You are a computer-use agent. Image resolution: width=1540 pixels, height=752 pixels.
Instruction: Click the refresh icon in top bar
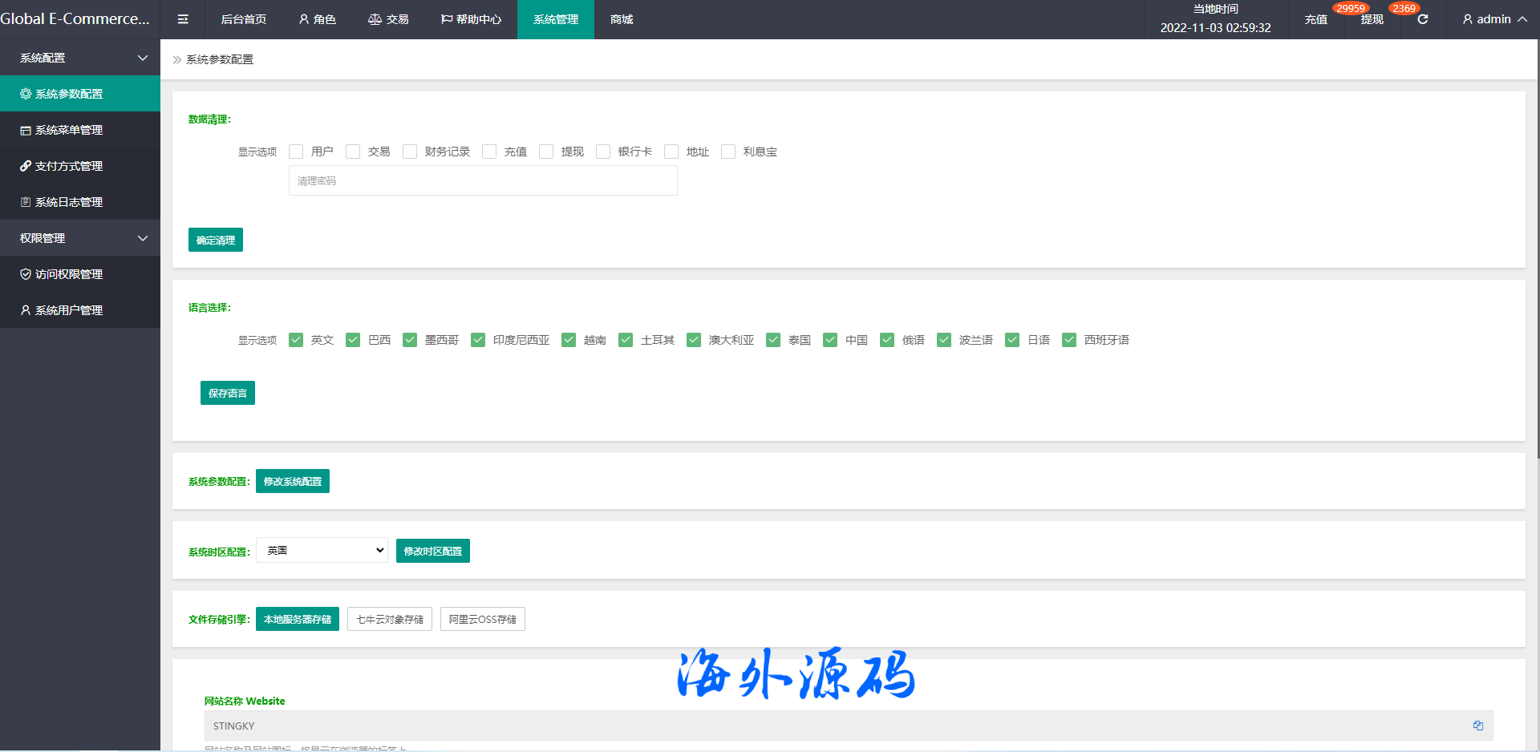tap(1423, 19)
